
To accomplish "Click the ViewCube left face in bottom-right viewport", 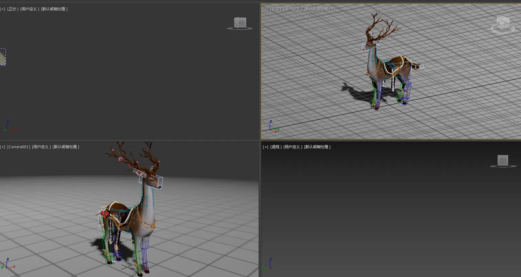I will tap(503, 160).
